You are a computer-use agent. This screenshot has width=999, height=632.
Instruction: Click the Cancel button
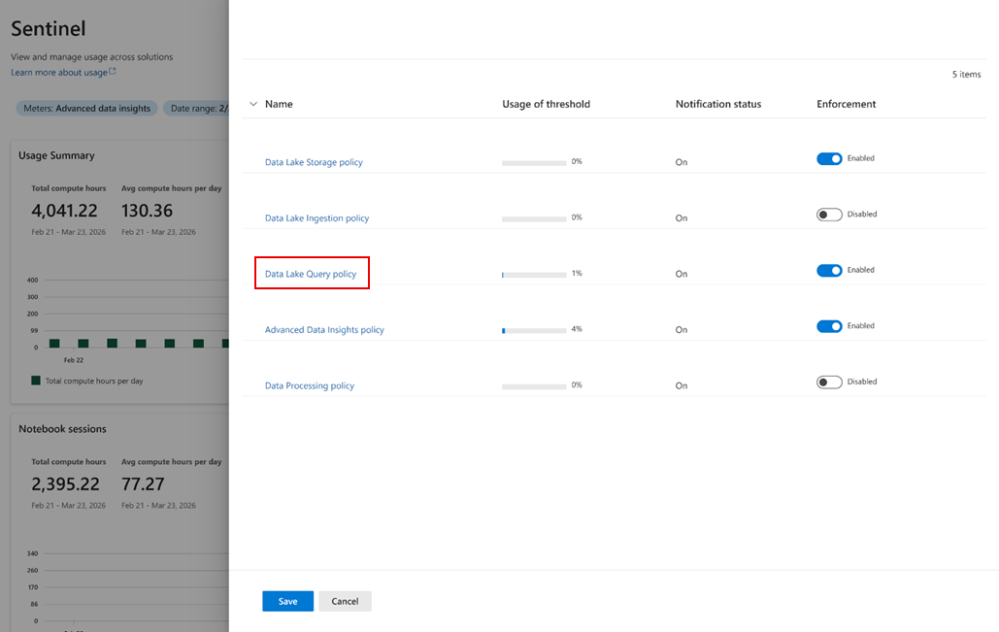345,601
